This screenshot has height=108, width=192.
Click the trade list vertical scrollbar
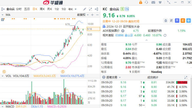pos(191,92)
